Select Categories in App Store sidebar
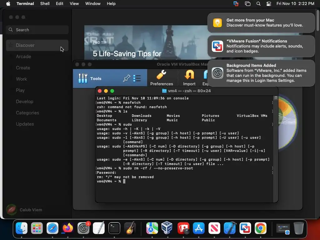Viewport: 320px width, 240px height. tap(37, 112)
